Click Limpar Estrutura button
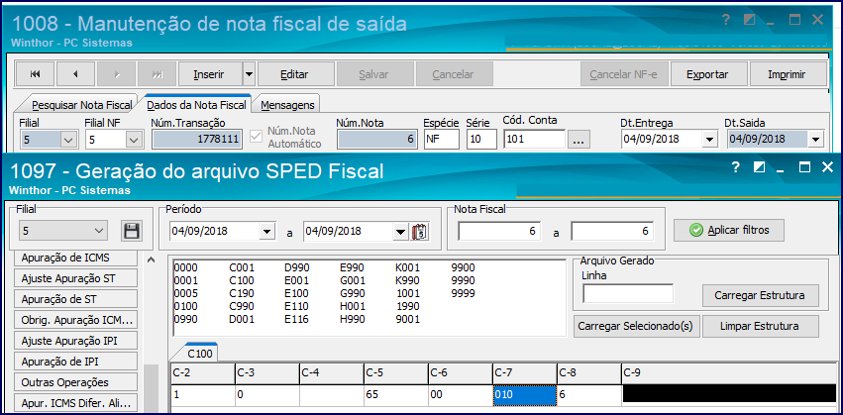This screenshot has height=415, width=843. (761, 326)
